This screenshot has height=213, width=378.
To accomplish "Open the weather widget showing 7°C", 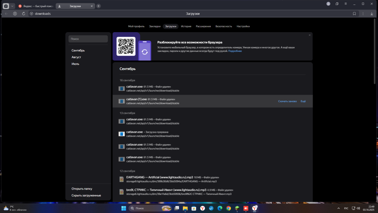I will point(15,208).
